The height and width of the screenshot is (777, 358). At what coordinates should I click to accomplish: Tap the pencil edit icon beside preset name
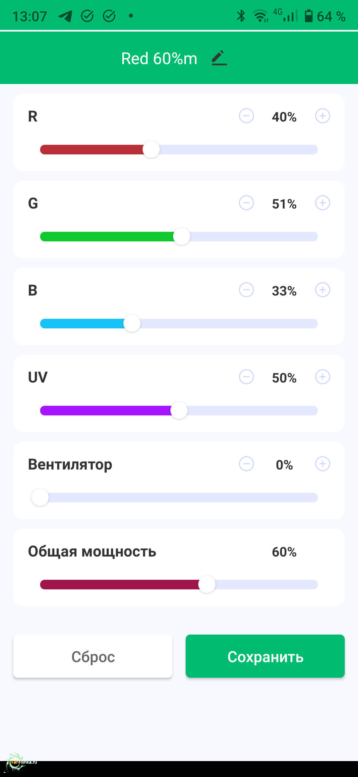pos(219,58)
